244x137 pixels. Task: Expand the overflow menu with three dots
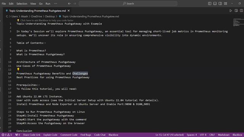(x=56, y=3)
